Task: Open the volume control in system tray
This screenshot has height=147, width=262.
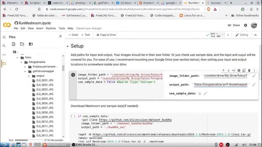Action: [x=244, y=145]
